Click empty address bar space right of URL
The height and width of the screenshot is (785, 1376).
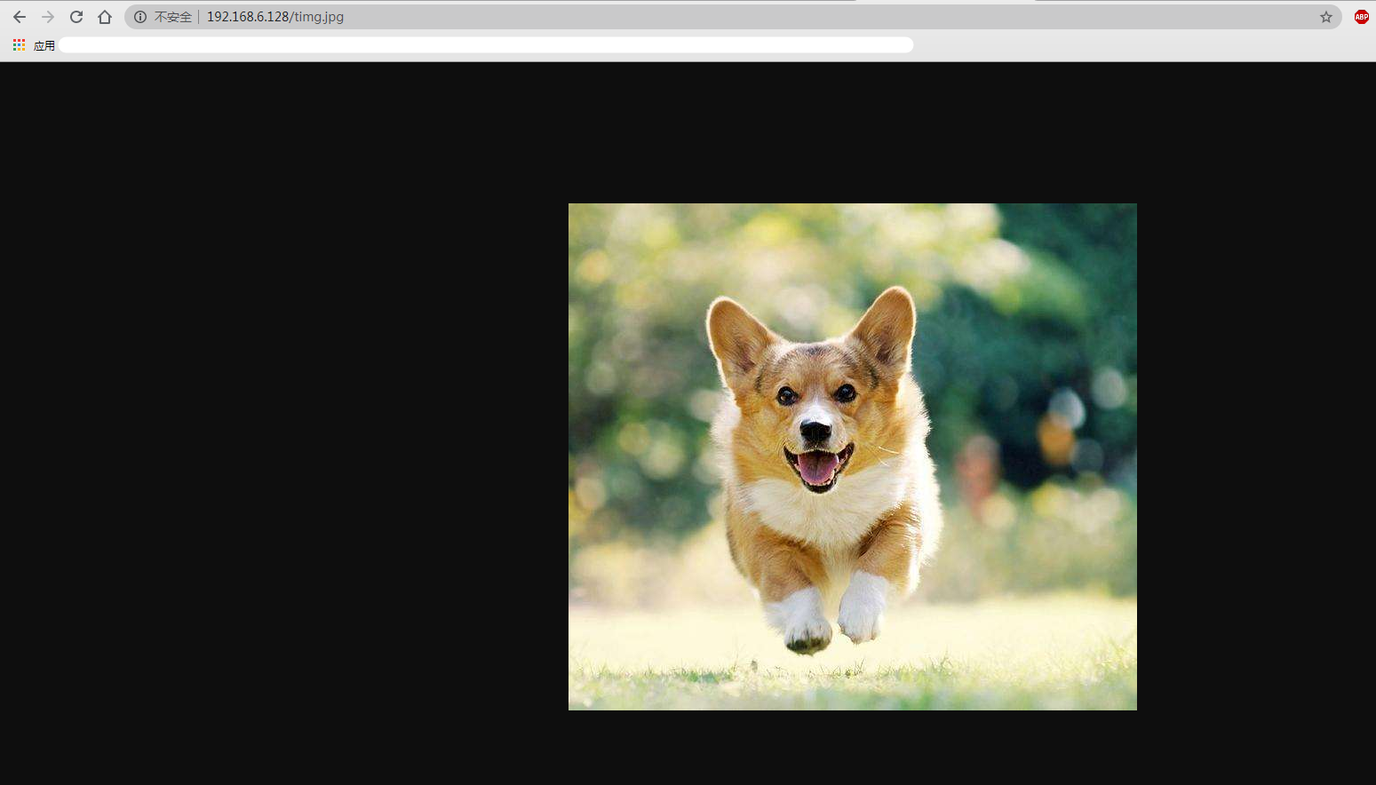799,17
